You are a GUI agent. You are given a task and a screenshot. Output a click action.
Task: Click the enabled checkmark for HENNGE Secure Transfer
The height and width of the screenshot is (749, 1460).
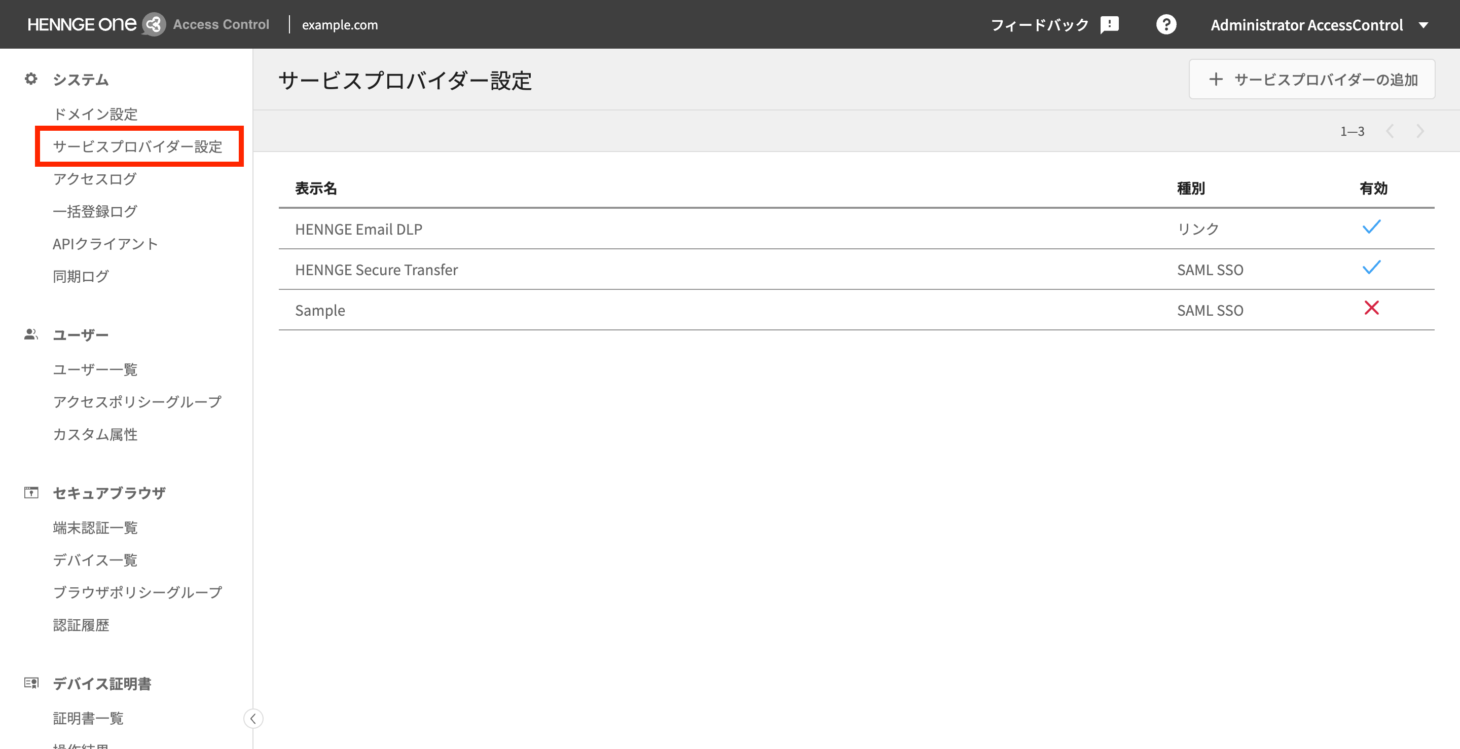coord(1372,268)
